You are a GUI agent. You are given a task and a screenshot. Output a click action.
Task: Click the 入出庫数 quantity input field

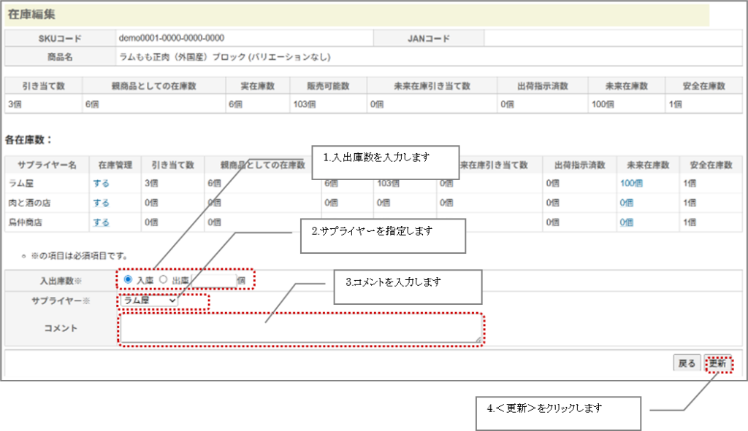(215, 279)
